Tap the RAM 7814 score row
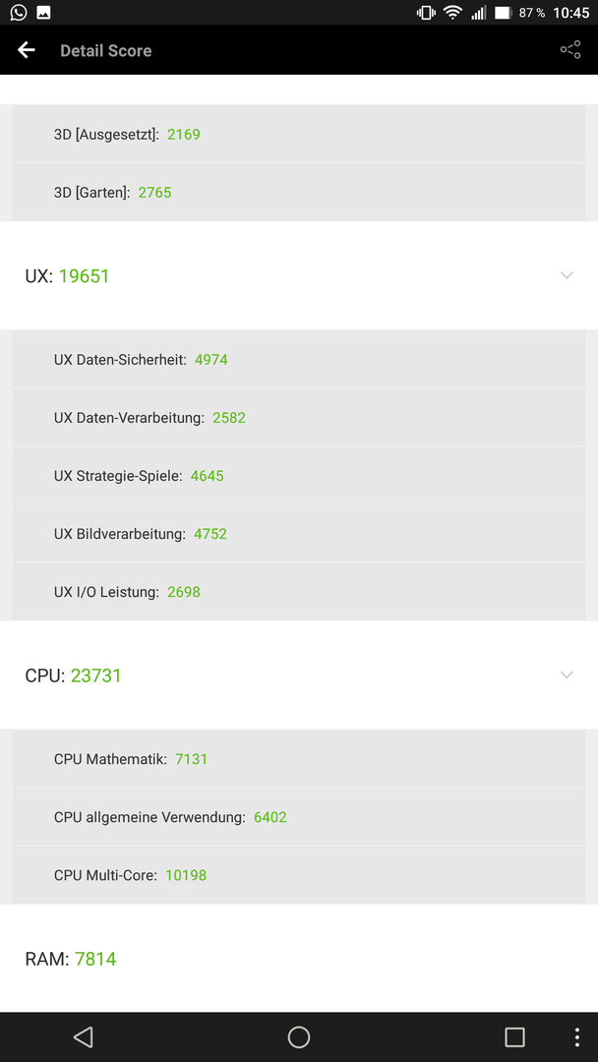 (299, 959)
